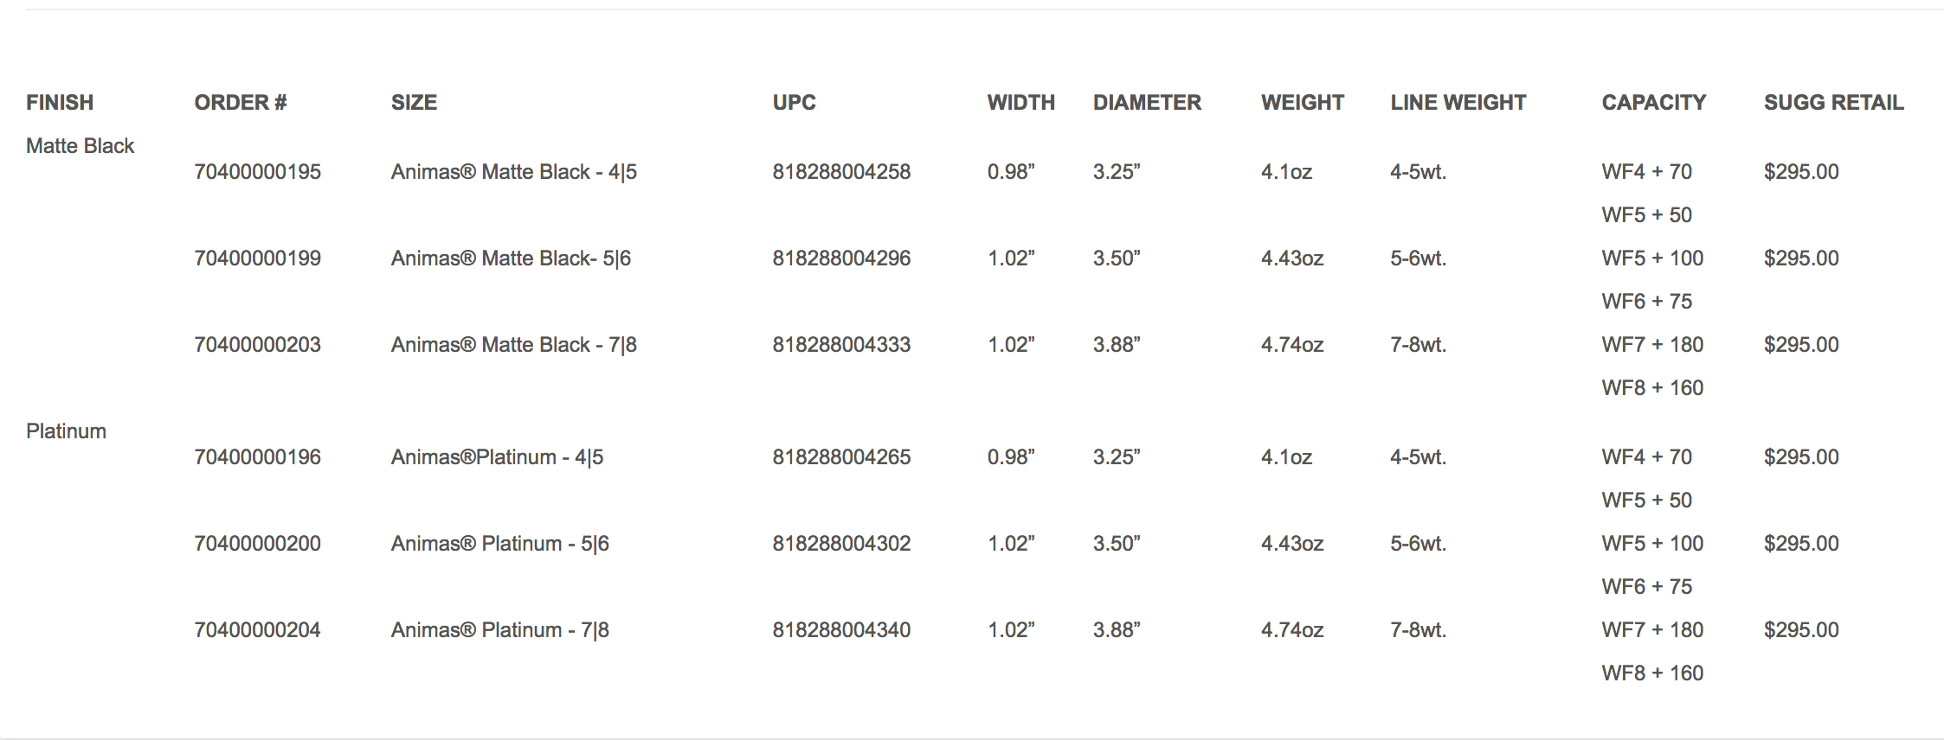Click the LINE WEIGHT column header
The height and width of the screenshot is (740, 1944).
coord(1458,103)
